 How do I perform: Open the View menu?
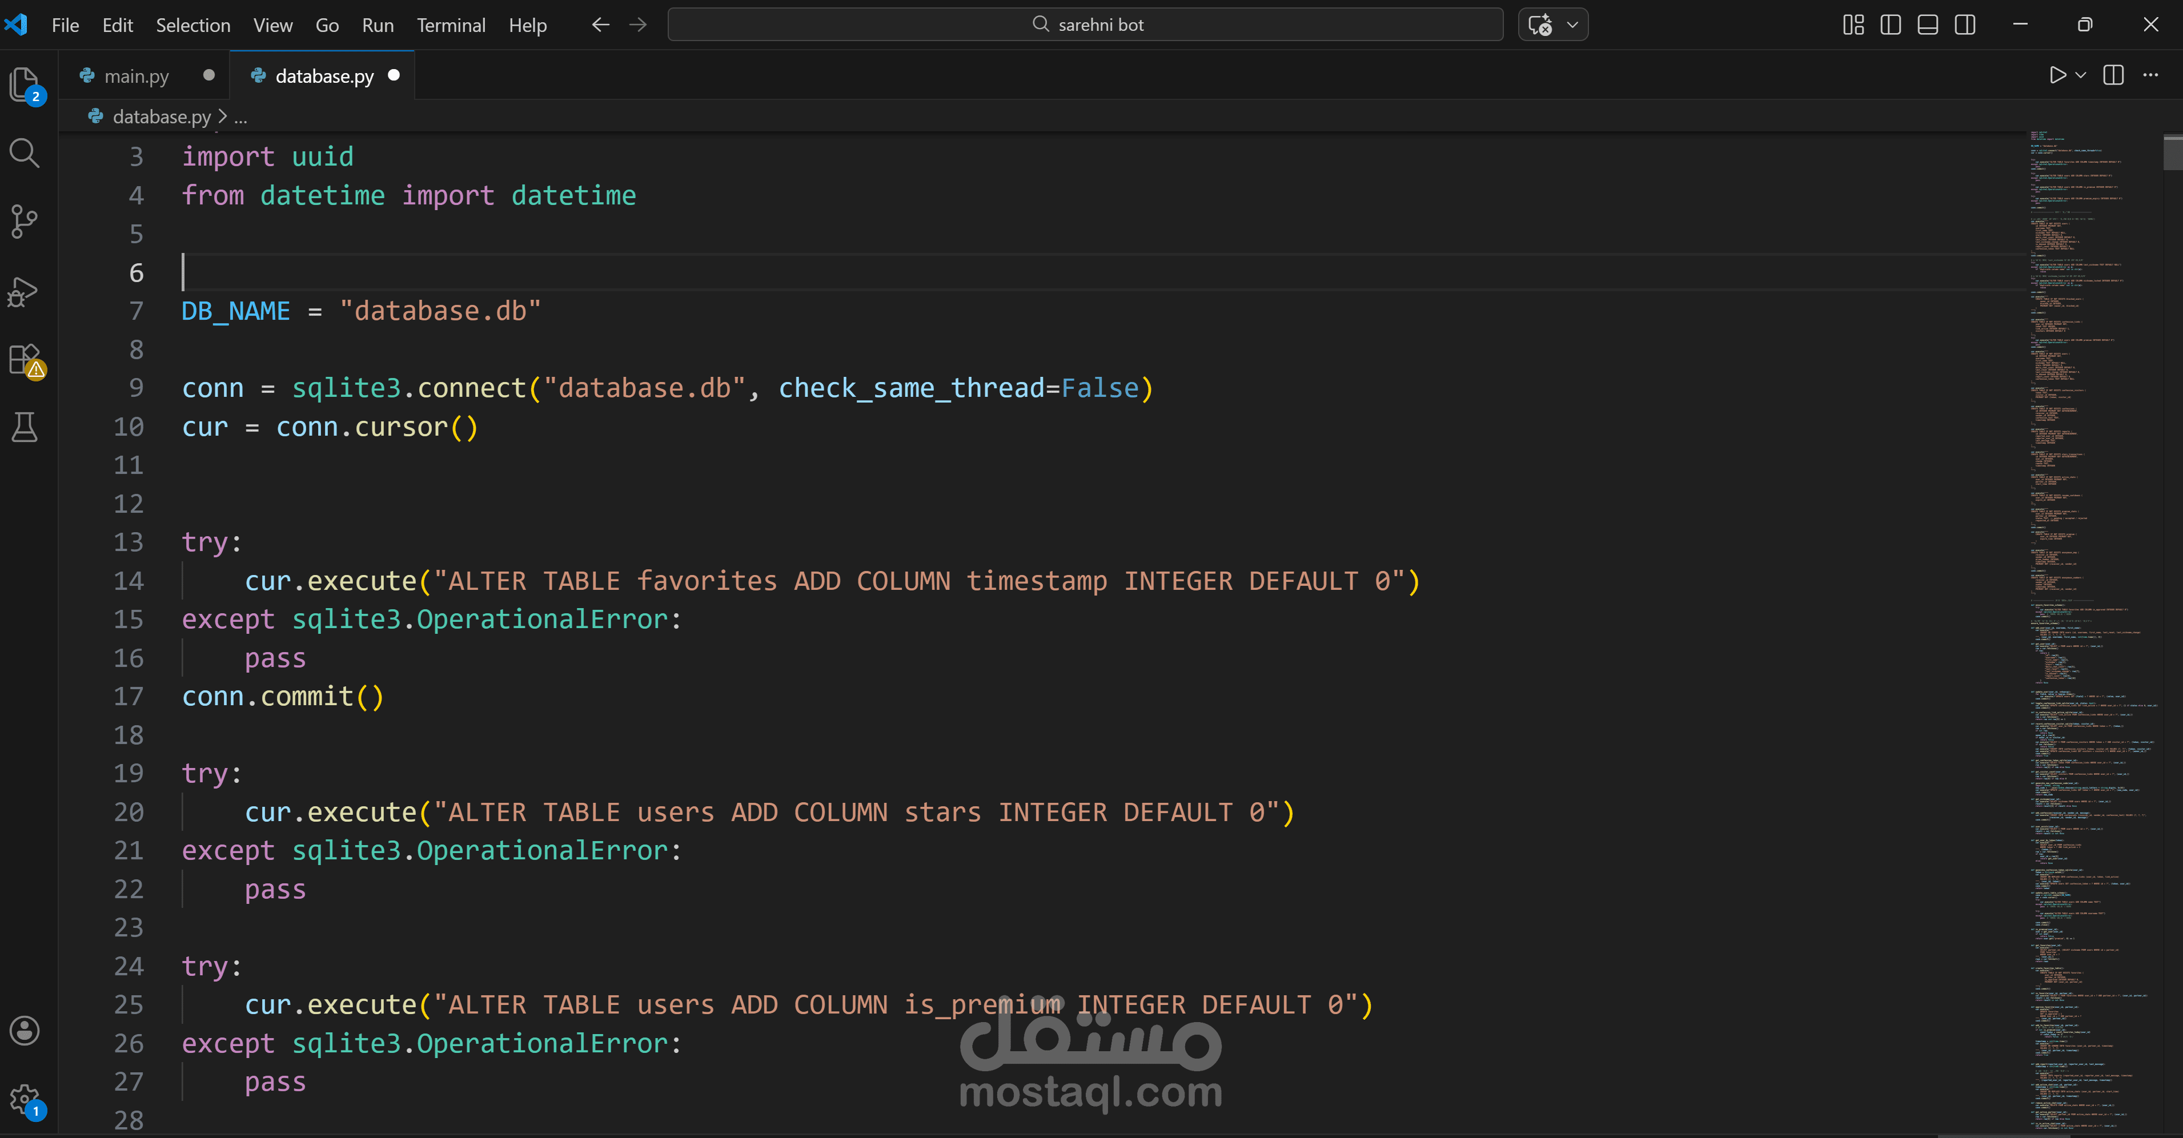[x=273, y=26]
